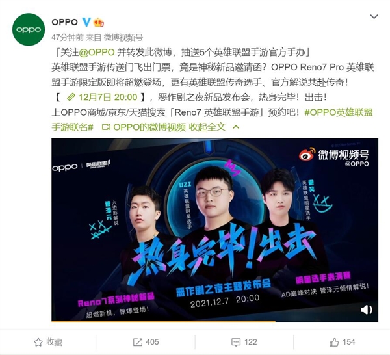
Task: Click the favorite star icon
Action: click(38, 342)
